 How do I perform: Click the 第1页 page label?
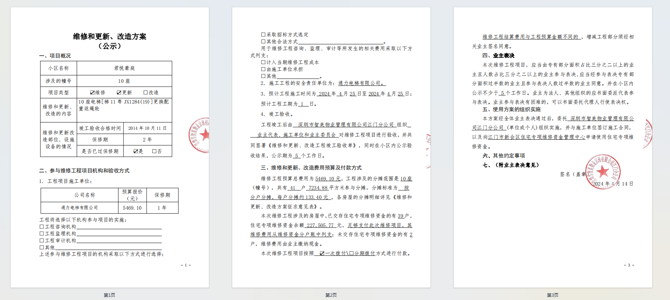(109, 295)
